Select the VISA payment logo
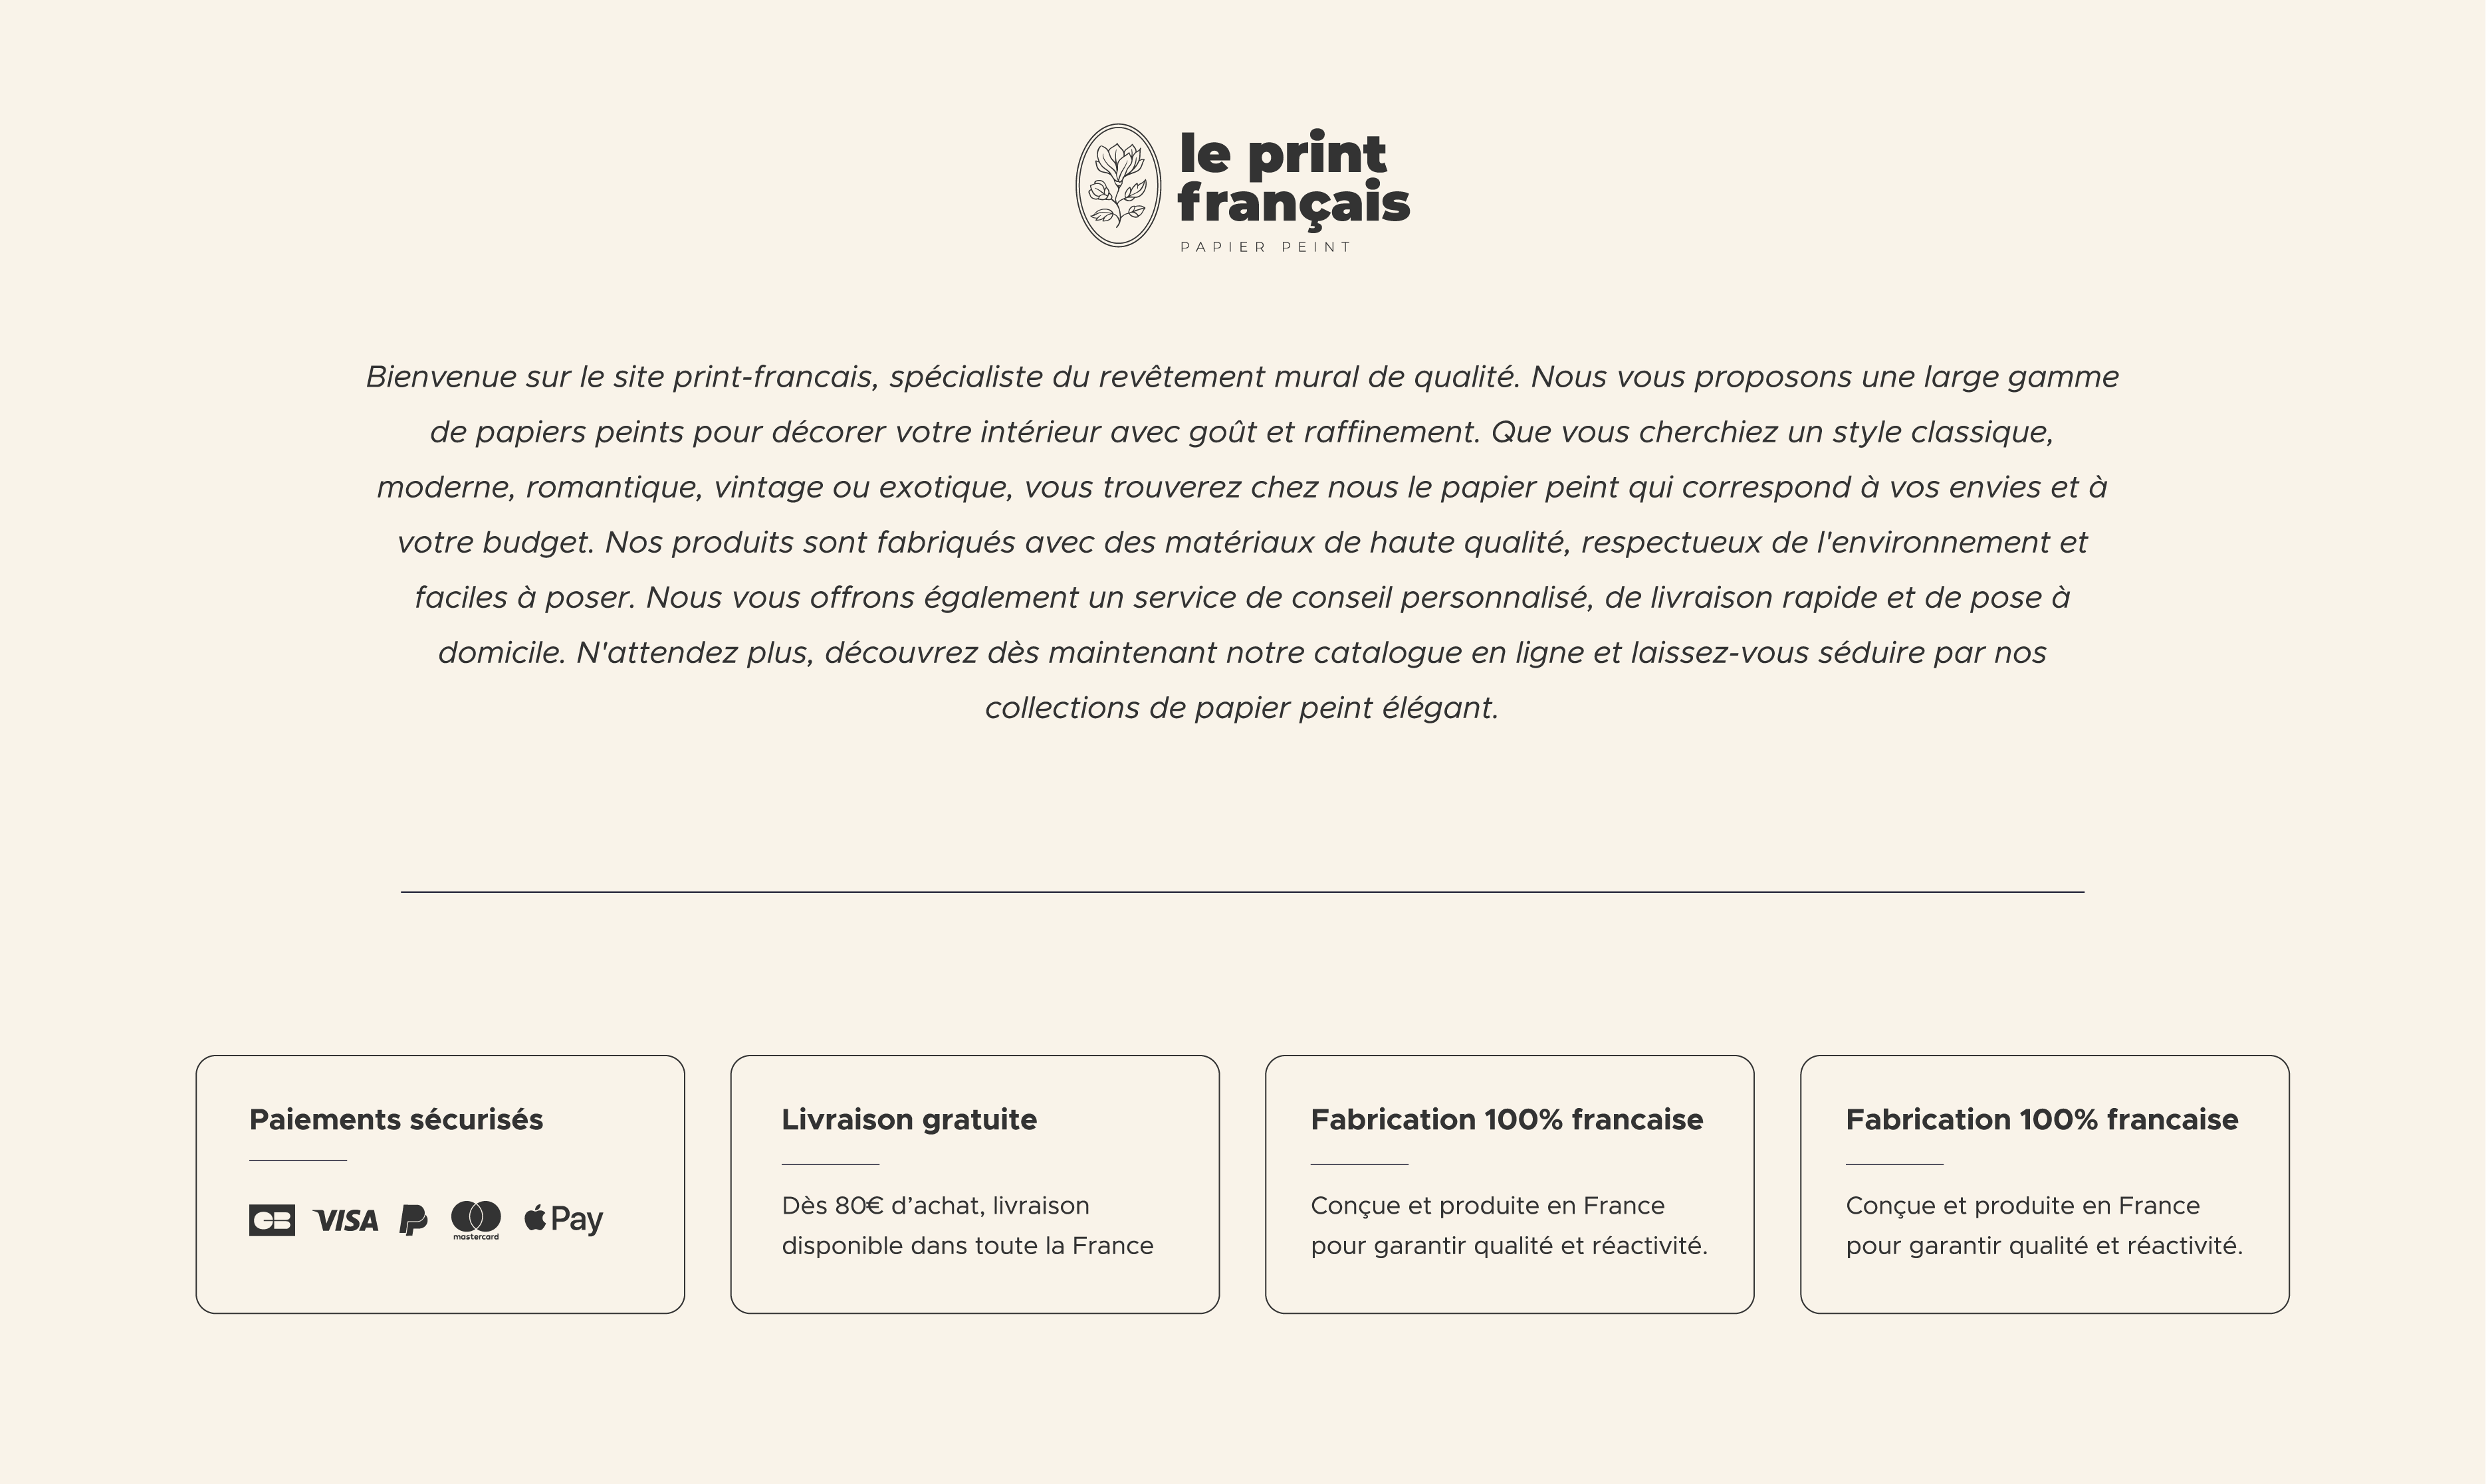Viewport: 2486px width, 1484px height. (x=346, y=1220)
